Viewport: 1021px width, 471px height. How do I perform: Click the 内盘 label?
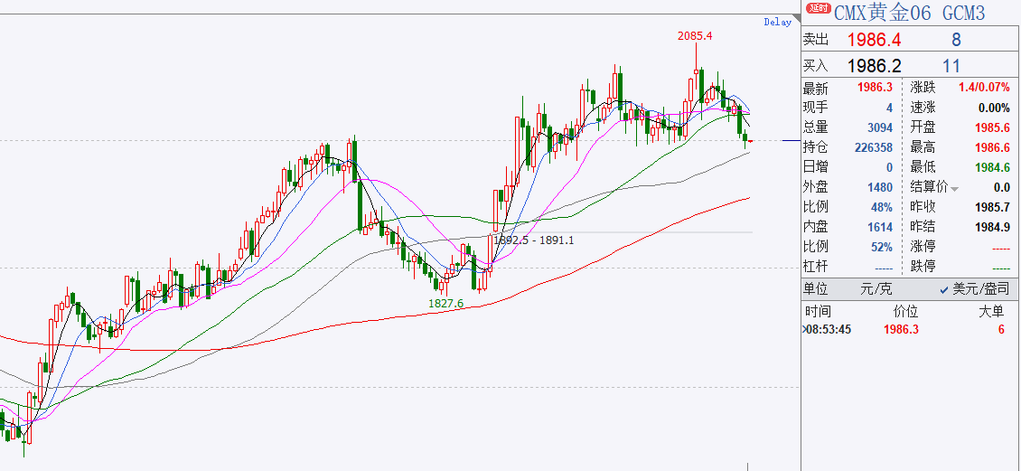[816, 227]
